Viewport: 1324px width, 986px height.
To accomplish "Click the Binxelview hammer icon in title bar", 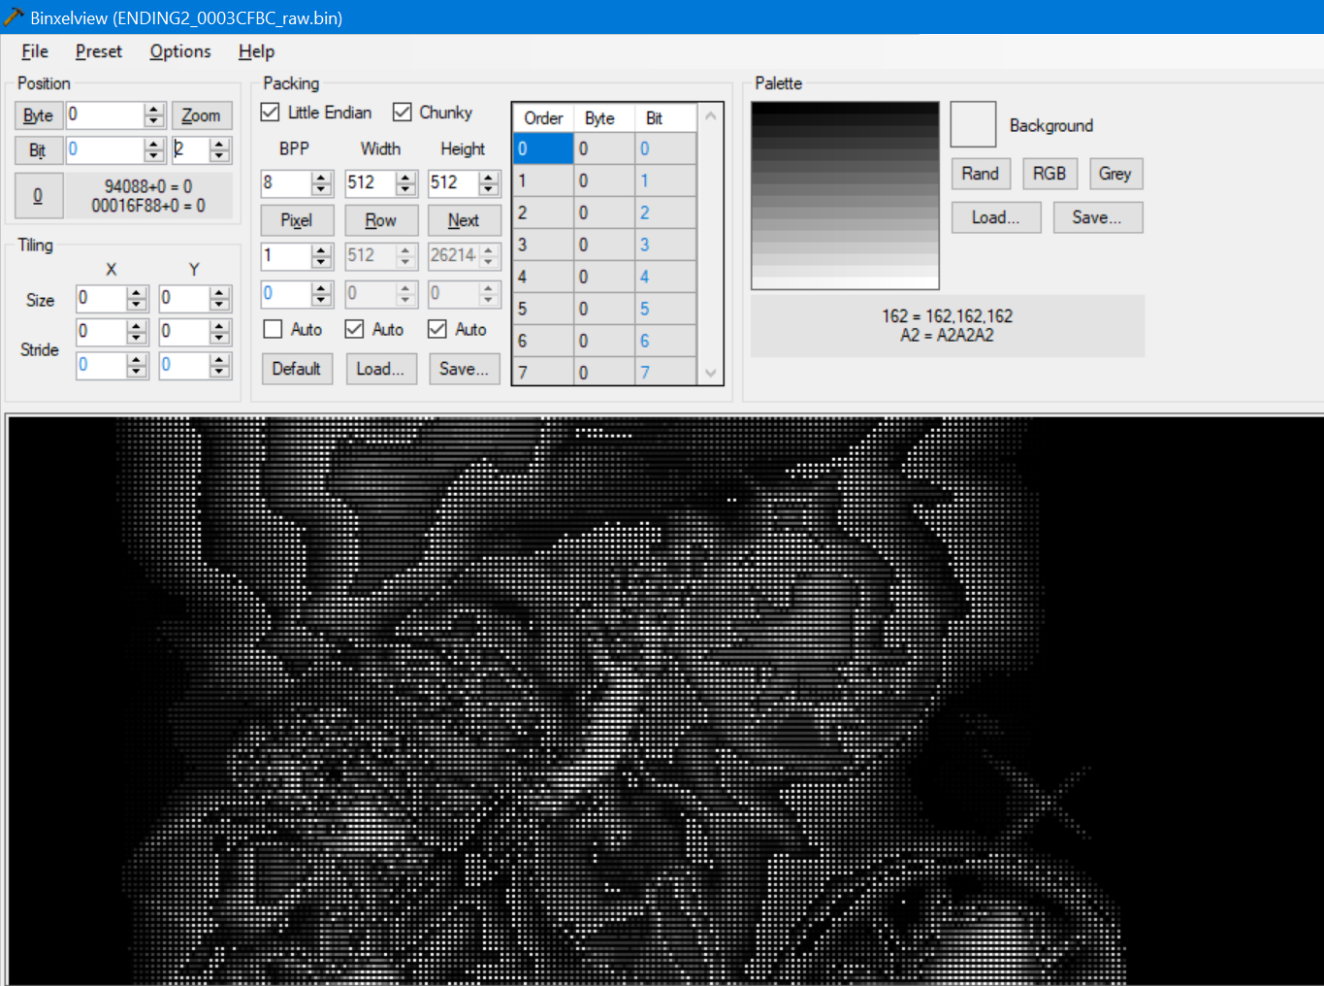I will (14, 16).
